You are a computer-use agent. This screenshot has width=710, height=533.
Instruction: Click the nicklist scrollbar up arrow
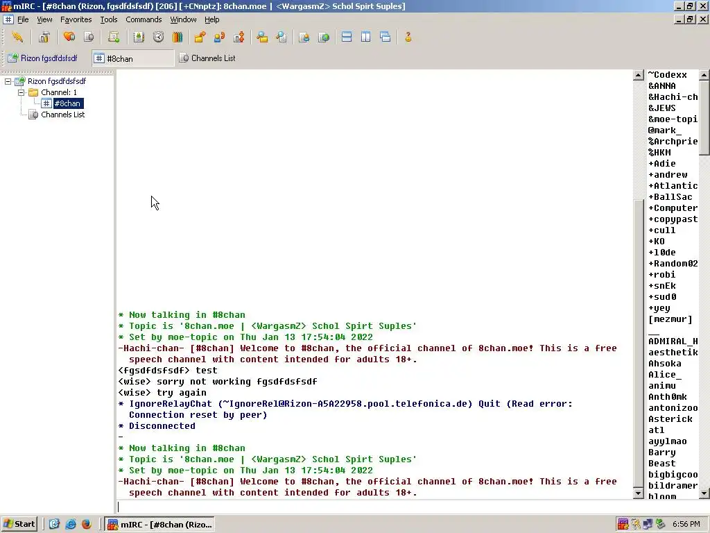704,75
